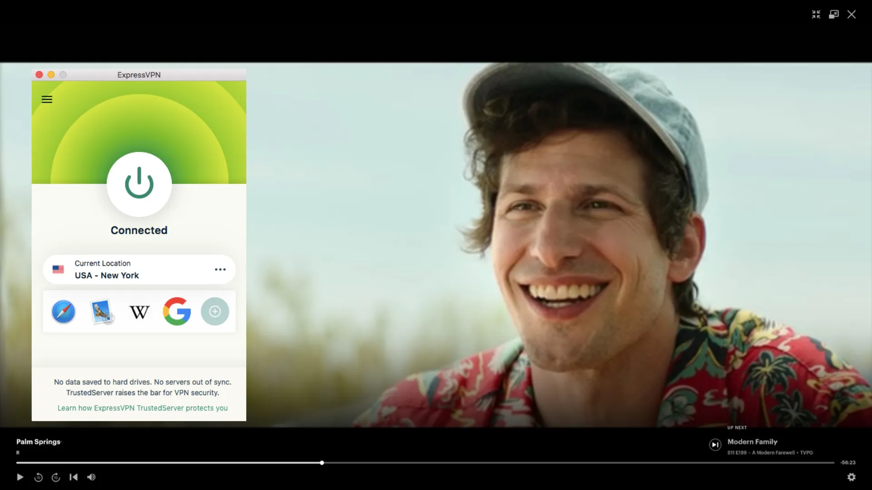
Task: Click the Mail app shortcut icon
Action: [101, 311]
